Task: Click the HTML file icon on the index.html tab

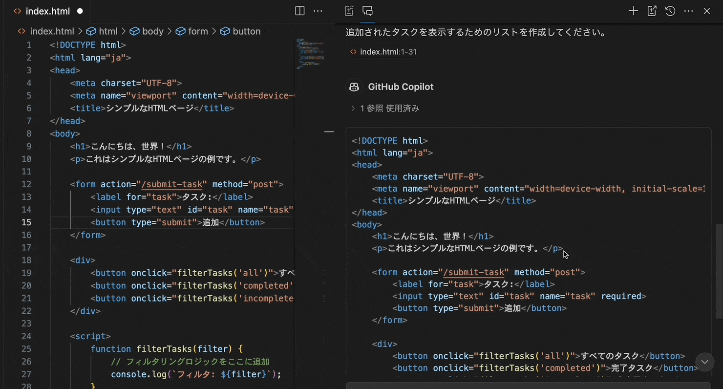Action: click(x=17, y=11)
